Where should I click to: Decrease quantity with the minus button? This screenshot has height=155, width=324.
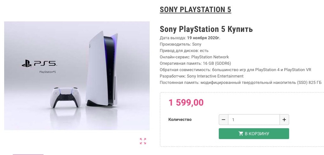(x=224, y=120)
